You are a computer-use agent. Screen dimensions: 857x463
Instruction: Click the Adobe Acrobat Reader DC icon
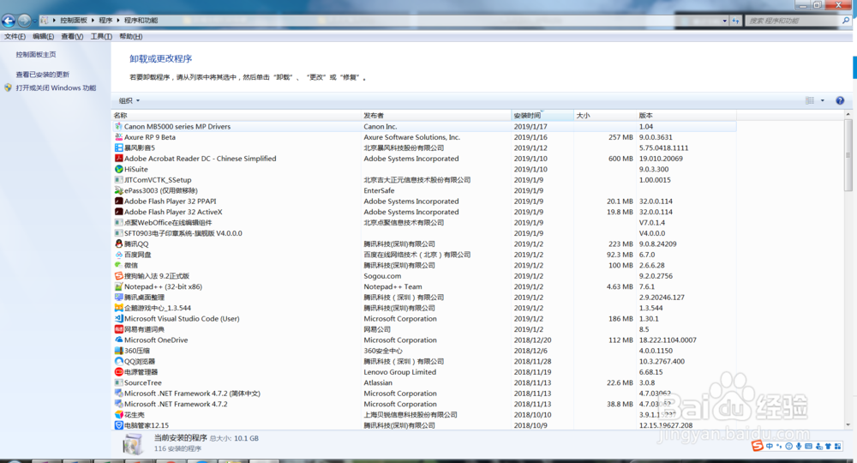coord(118,159)
